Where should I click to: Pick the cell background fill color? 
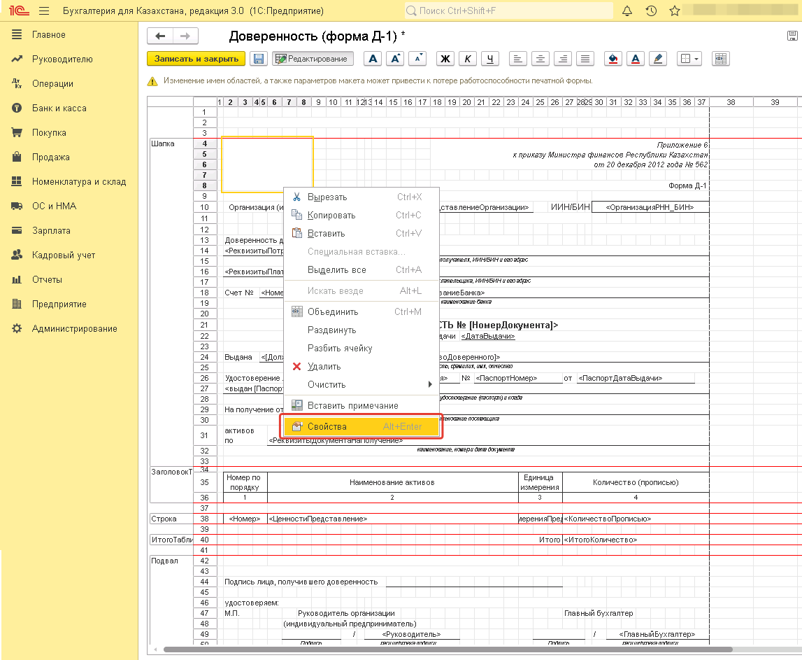pos(613,59)
